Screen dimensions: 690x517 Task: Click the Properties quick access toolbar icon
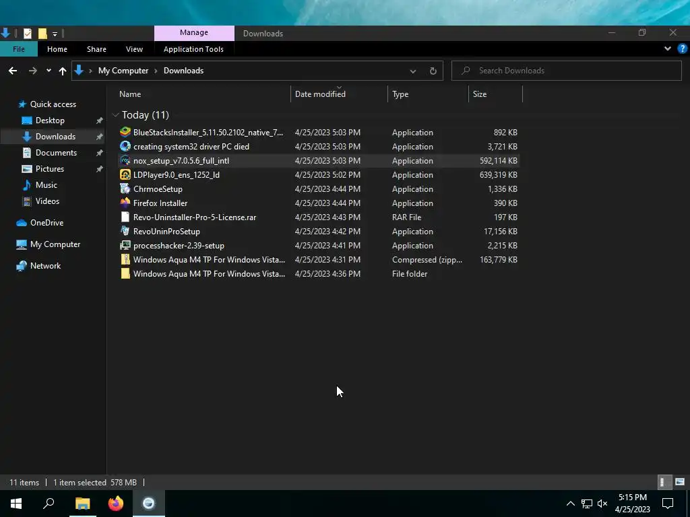pyautogui.click(x=27, y=34)
